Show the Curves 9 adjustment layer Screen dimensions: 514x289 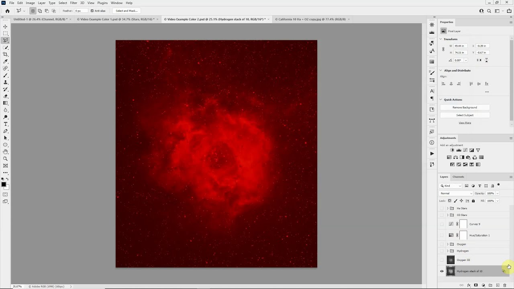click(442, 224)
